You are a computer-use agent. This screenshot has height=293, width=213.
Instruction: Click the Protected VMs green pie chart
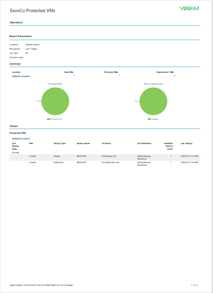[x=55, y=101]
